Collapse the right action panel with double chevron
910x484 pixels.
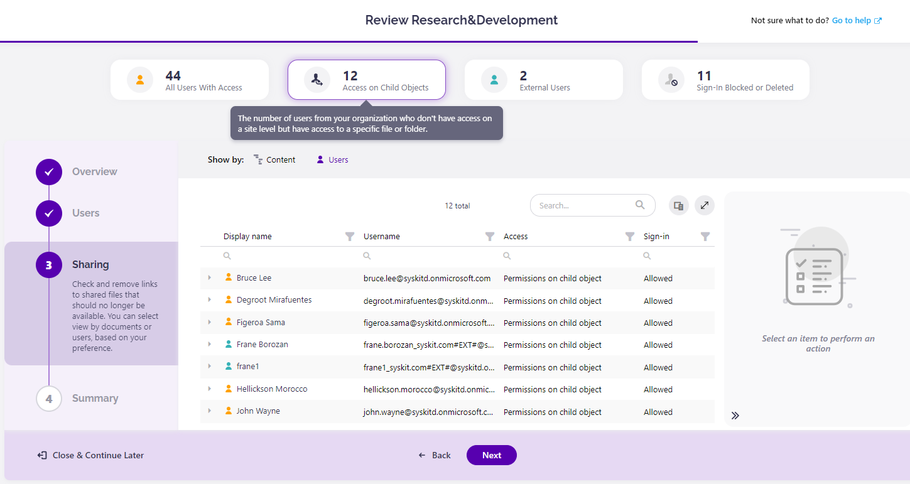coord(735,415)
